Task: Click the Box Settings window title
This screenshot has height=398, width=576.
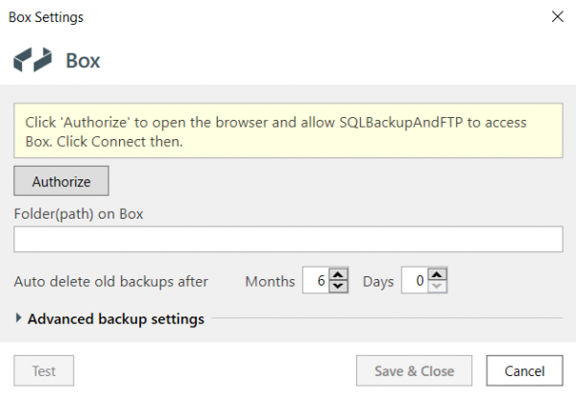Action: 46,17
